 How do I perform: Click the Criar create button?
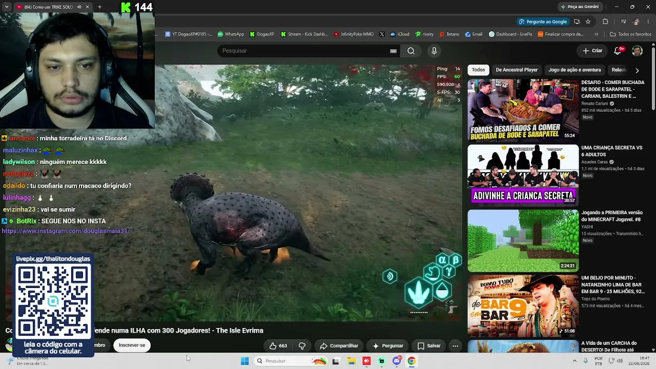[x=592, y=51]
